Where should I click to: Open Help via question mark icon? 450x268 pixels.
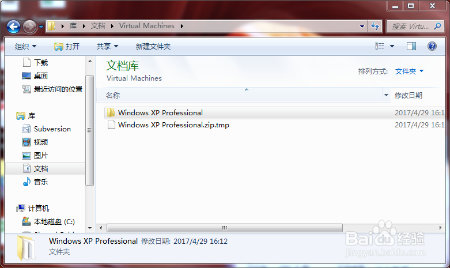(x=432, y=46)
